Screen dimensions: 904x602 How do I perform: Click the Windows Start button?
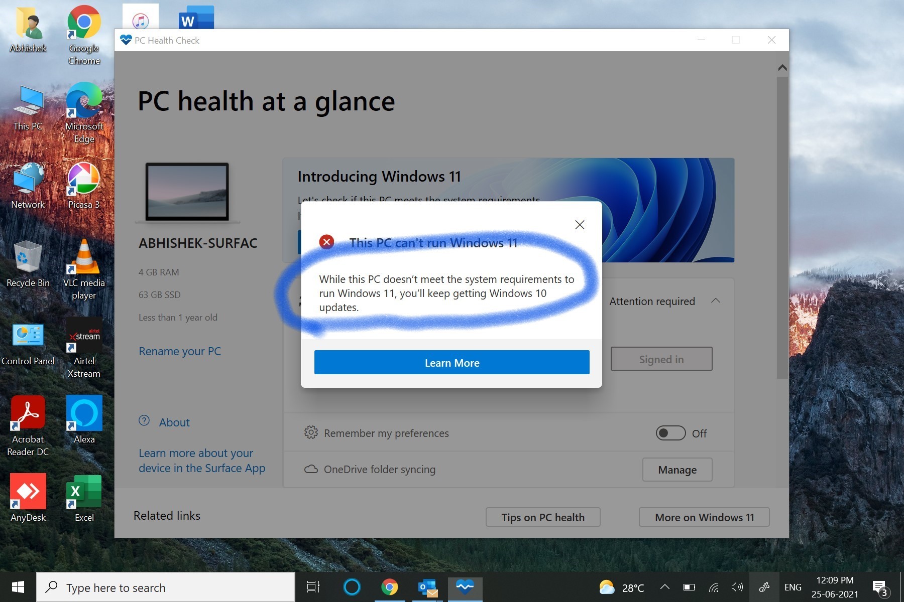pos(18,587)
